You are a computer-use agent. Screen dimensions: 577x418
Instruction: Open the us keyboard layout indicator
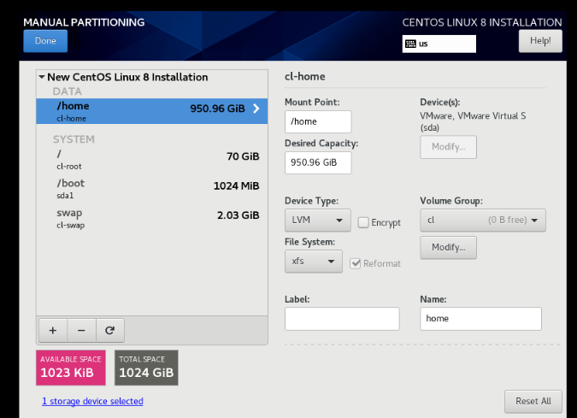pyautogui.click(x=439, y=44)
